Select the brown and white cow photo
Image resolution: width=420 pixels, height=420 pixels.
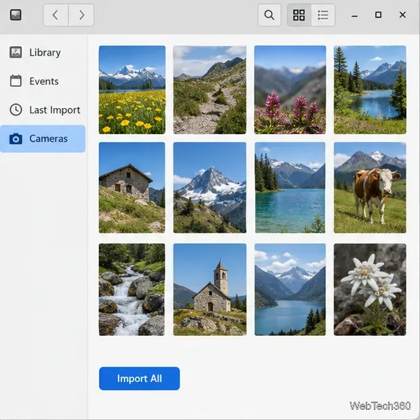(x=370, y=188)
